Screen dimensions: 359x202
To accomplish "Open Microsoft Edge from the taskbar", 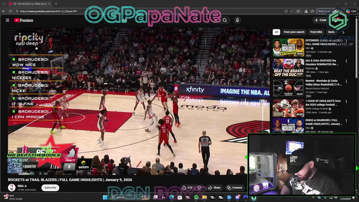I will [172, 197].
